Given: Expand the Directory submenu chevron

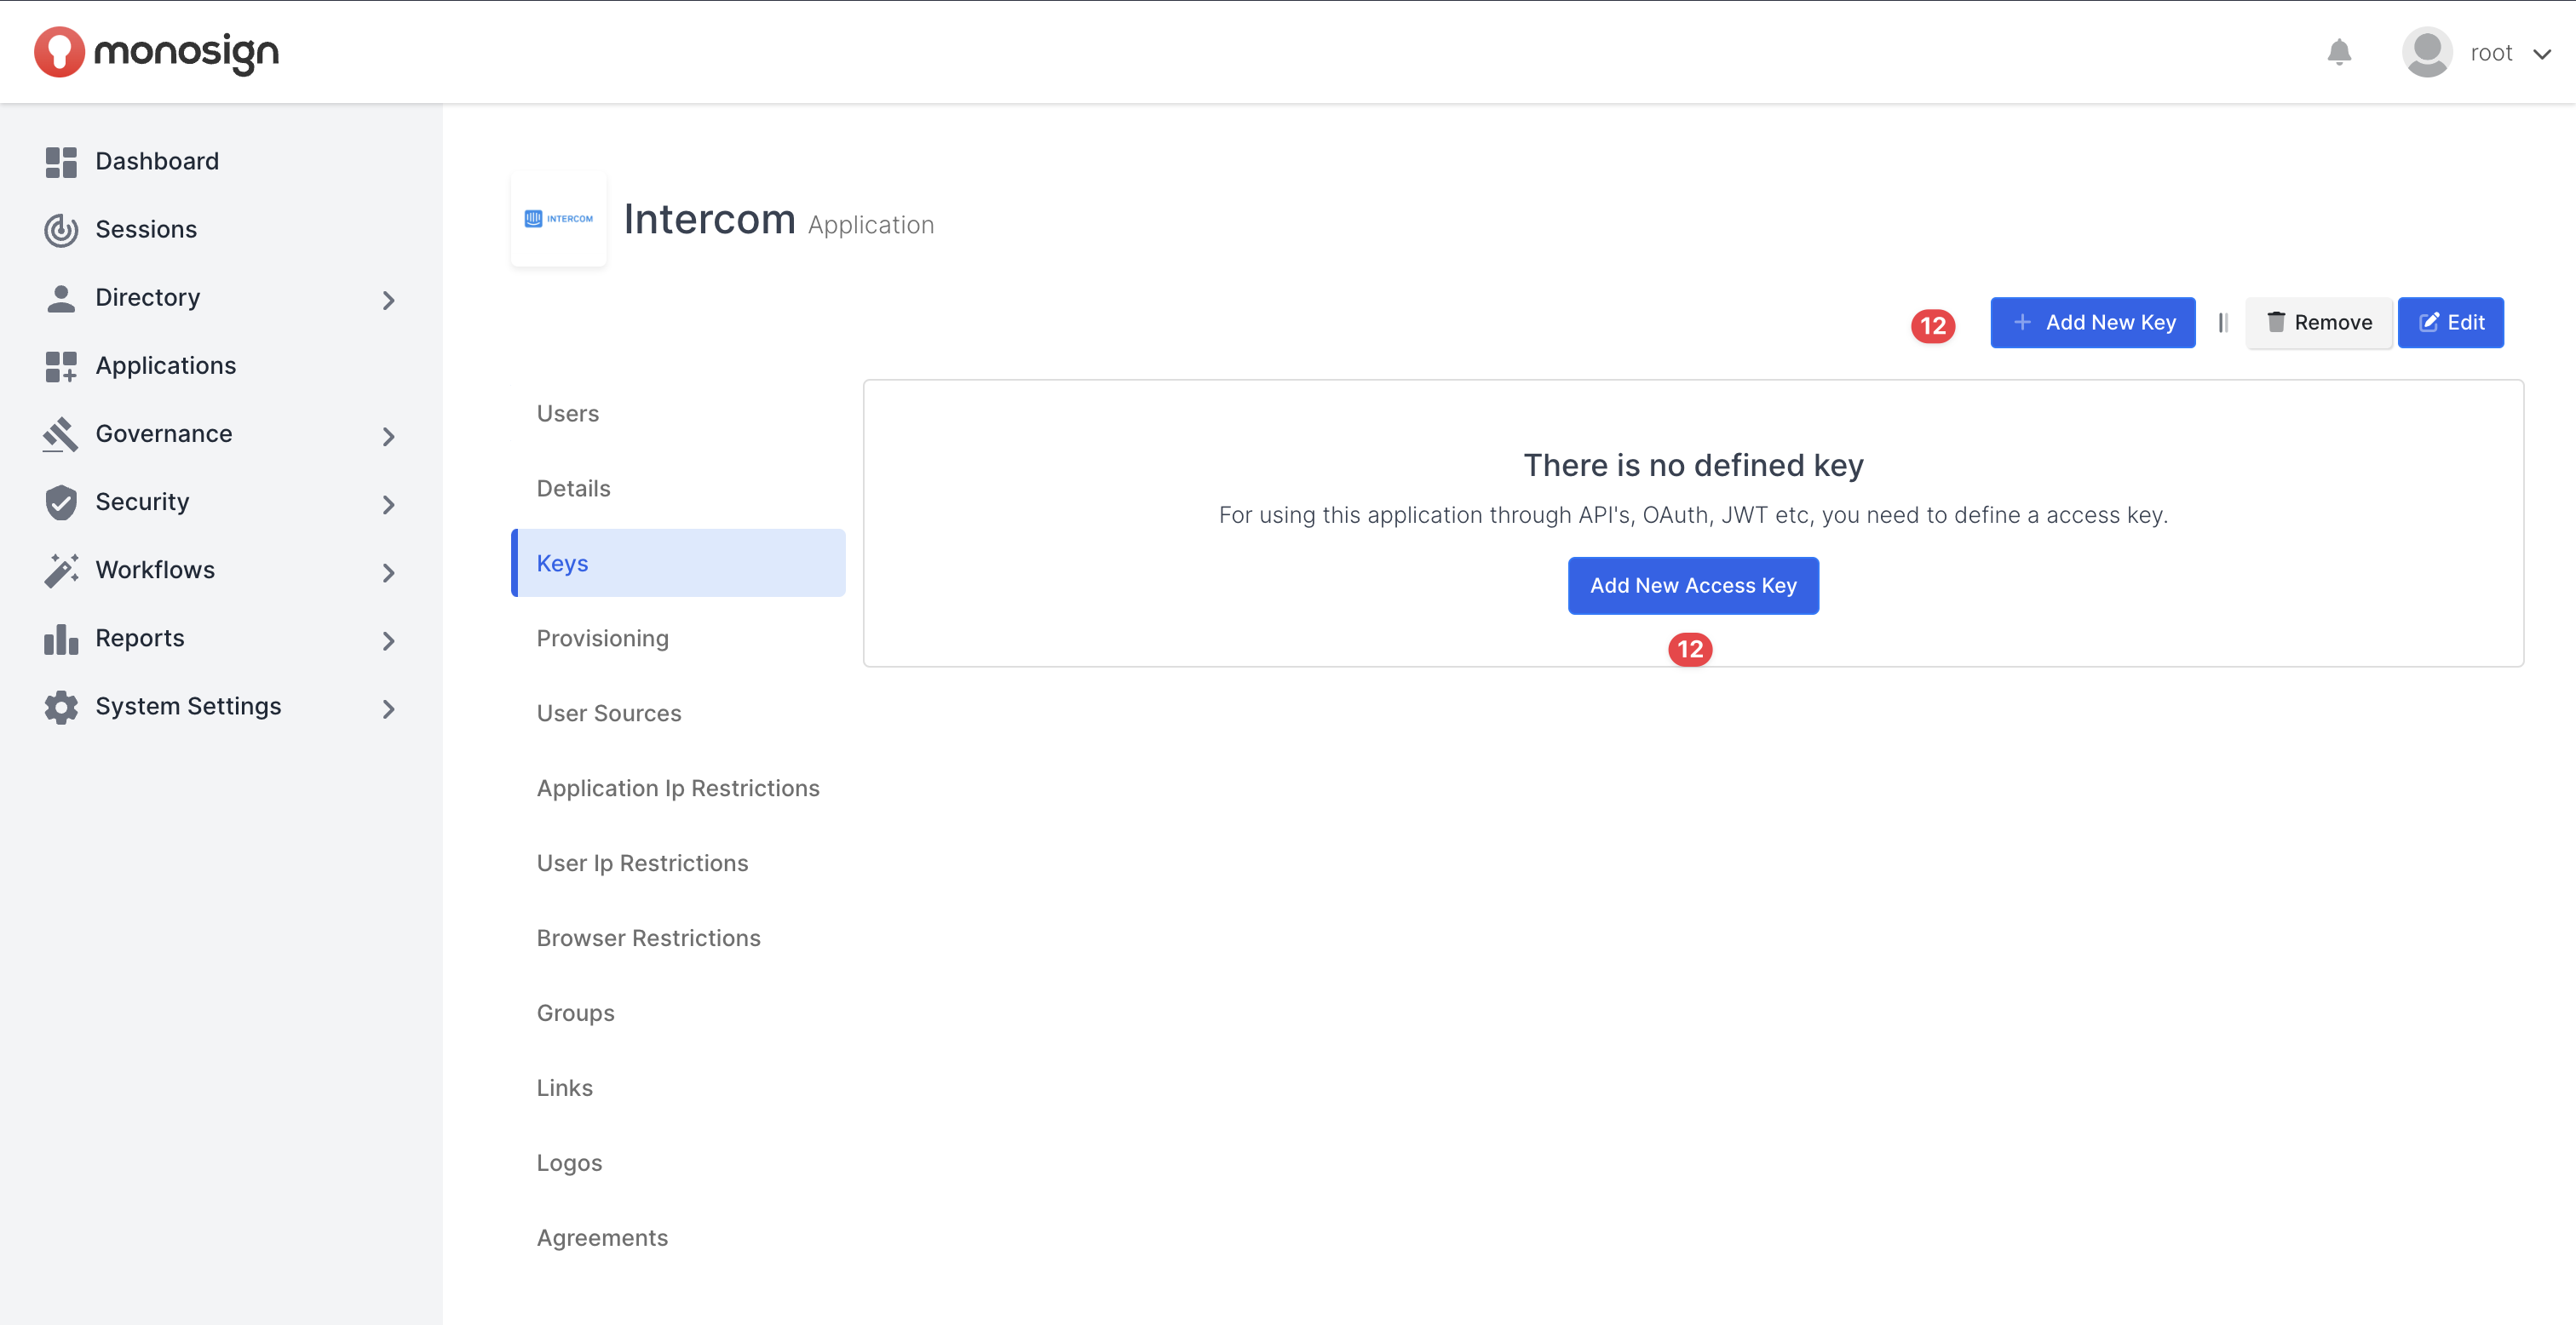Looking at the screenshot, I should (389, 300).
